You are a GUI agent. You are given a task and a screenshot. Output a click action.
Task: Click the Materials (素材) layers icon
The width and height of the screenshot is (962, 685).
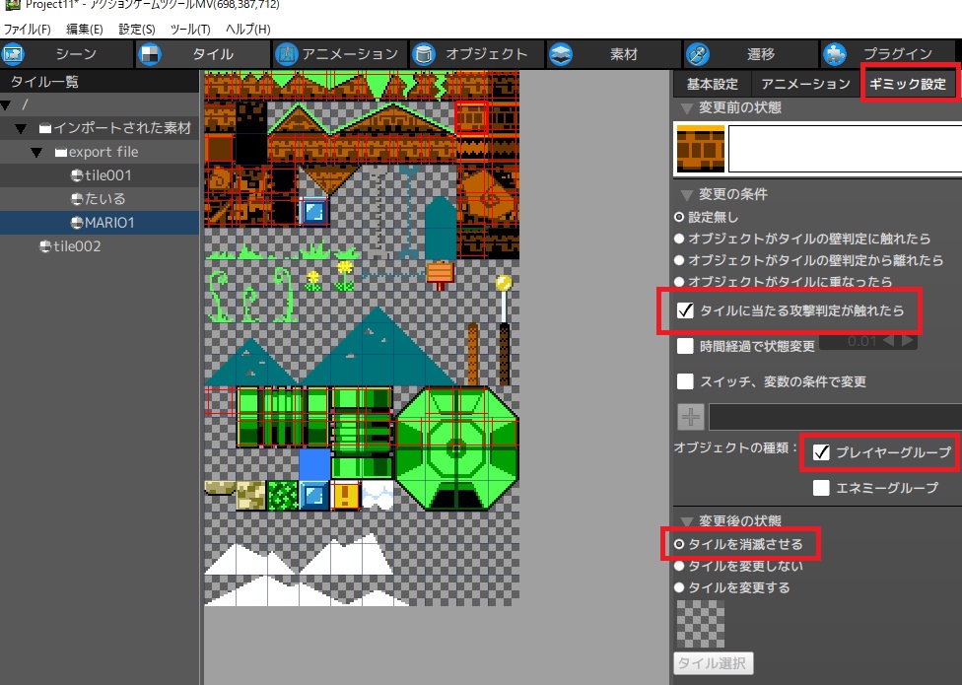560,54
